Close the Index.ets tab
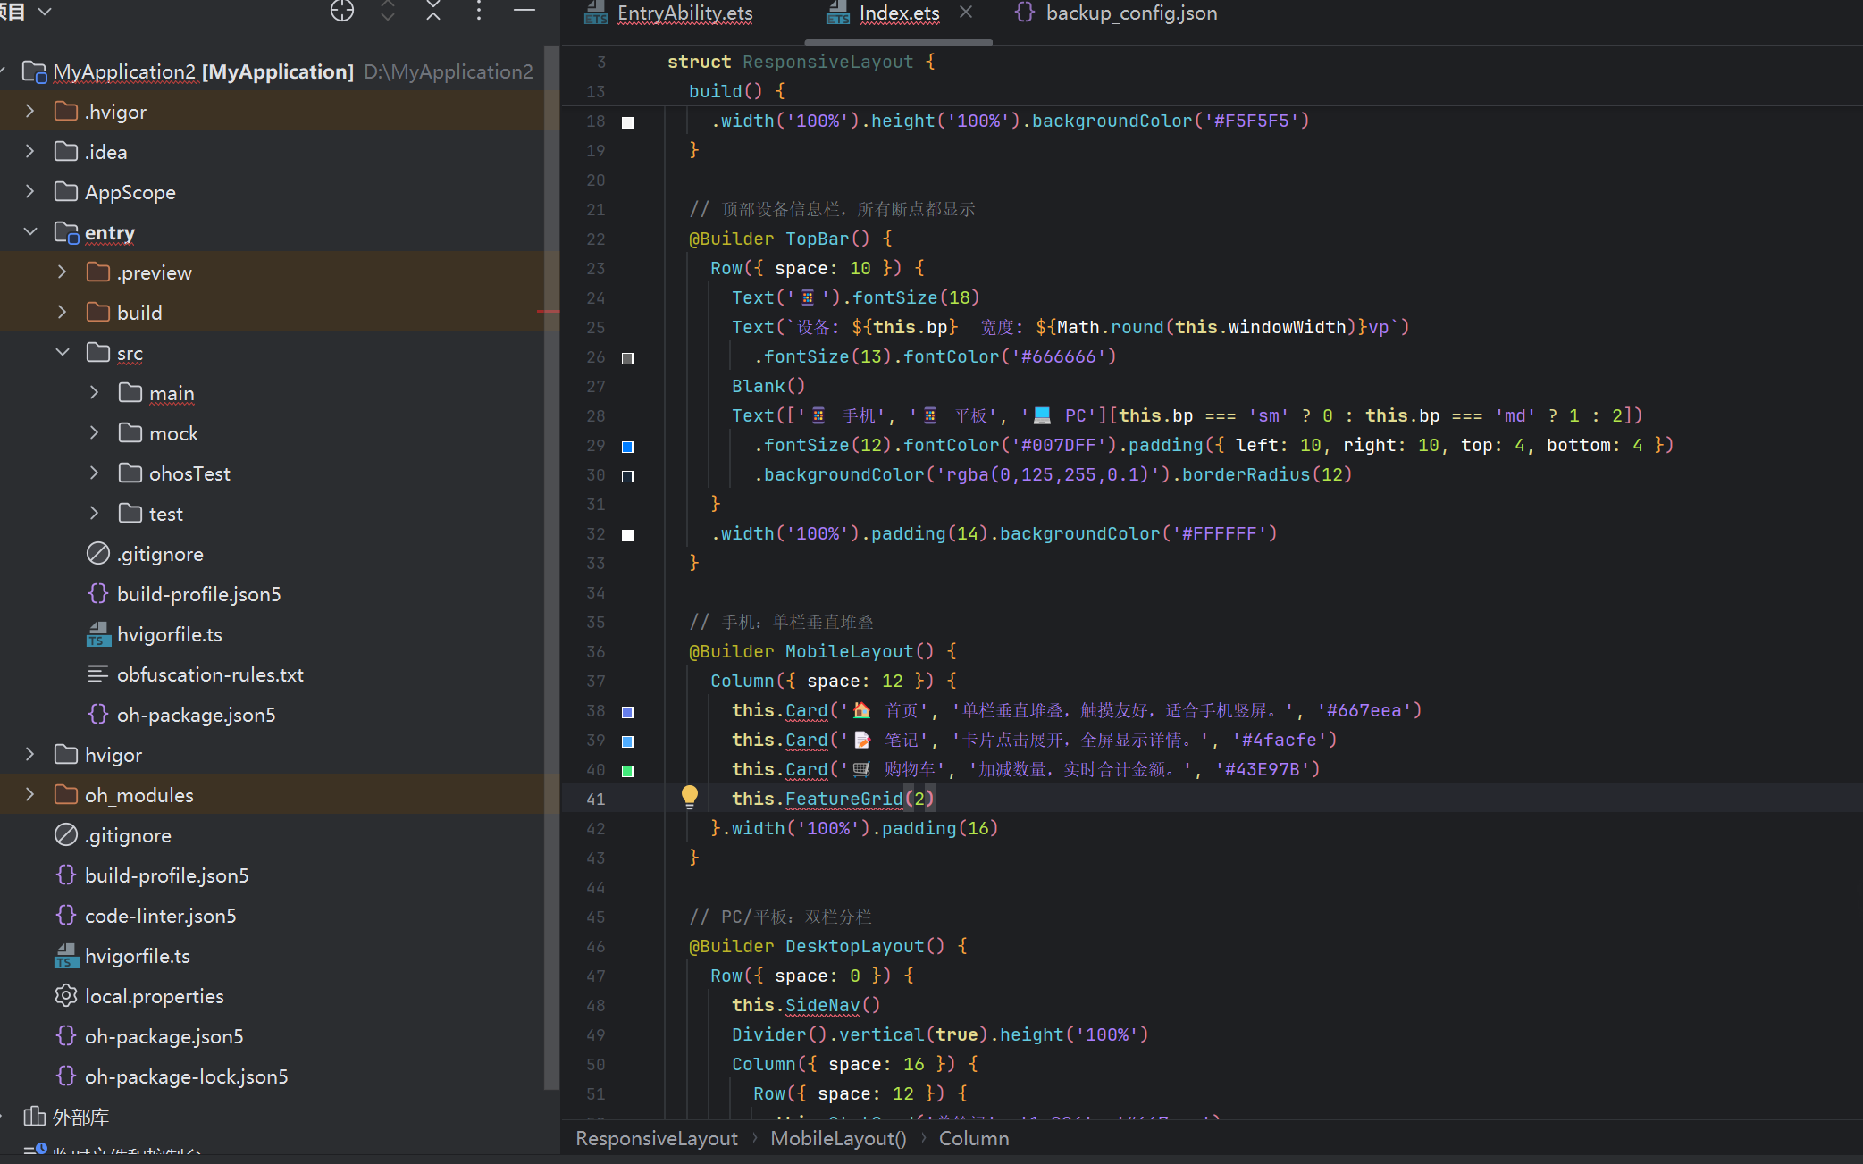Image resolution: width=1863 pixels, height=1164 pixels. [x=966, y=13]
